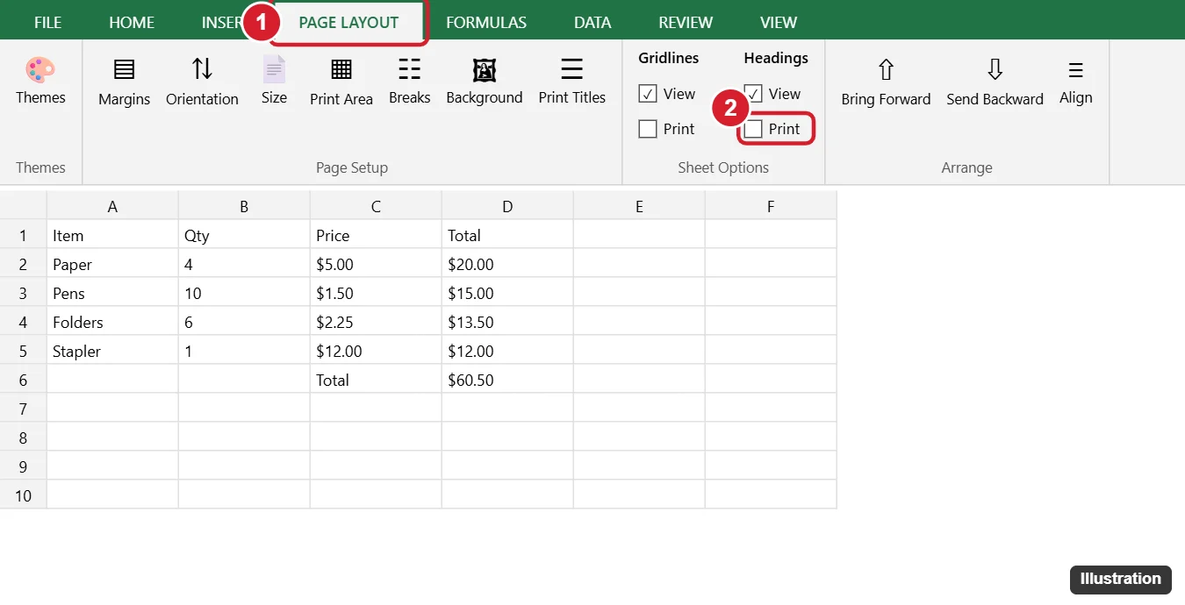
Task: Open the Margins options
Action: point(124,82)
